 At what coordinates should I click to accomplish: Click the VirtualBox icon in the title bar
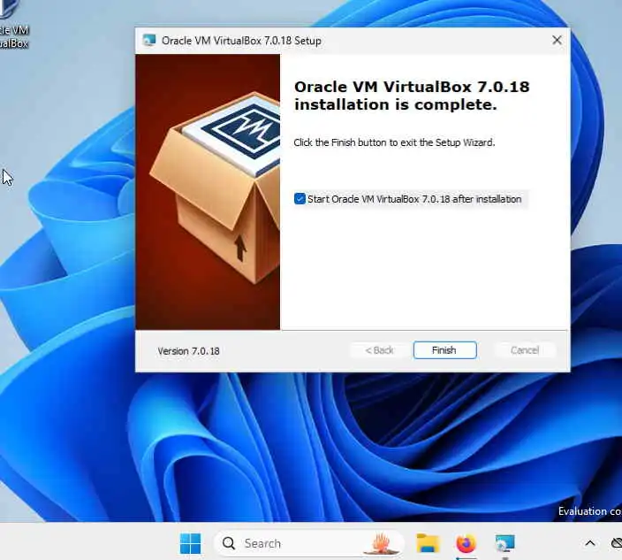[149, 41]
